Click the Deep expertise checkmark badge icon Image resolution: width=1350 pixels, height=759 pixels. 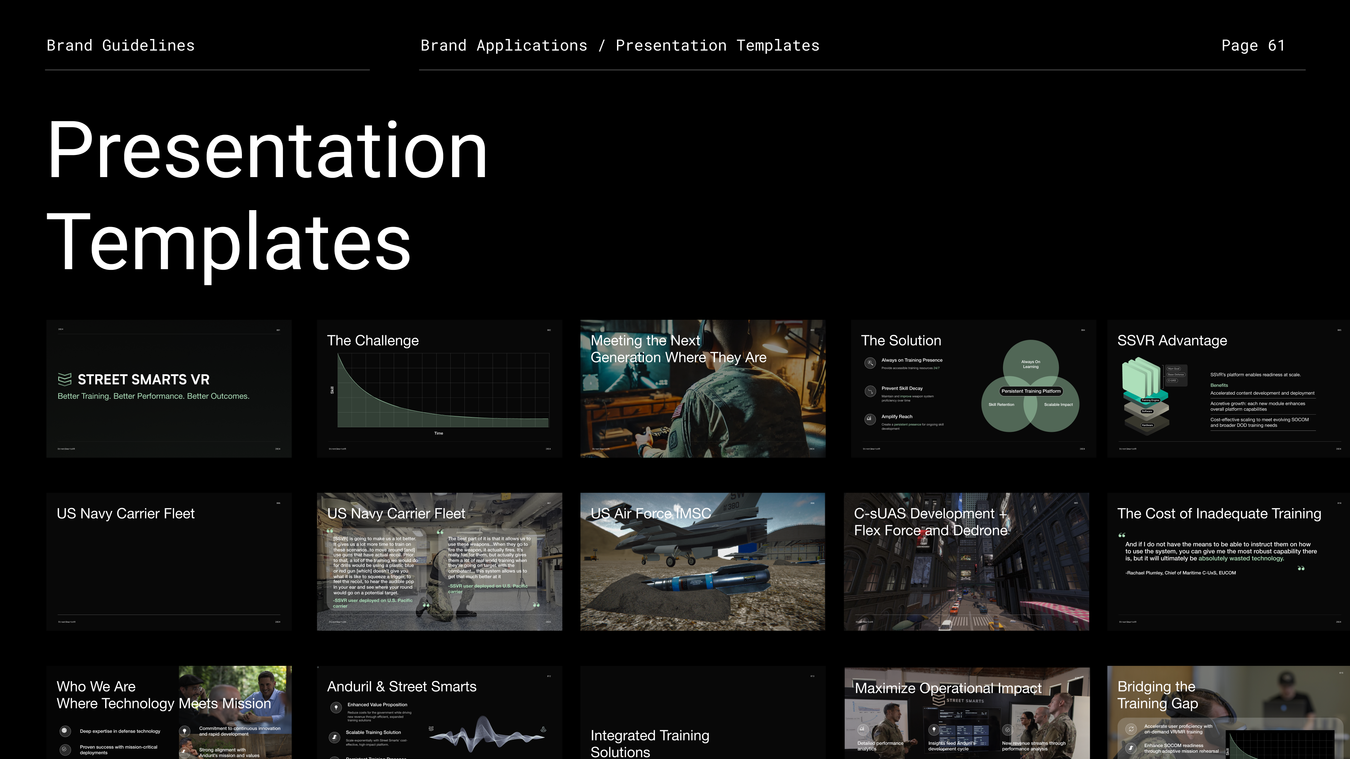point(64,731)
